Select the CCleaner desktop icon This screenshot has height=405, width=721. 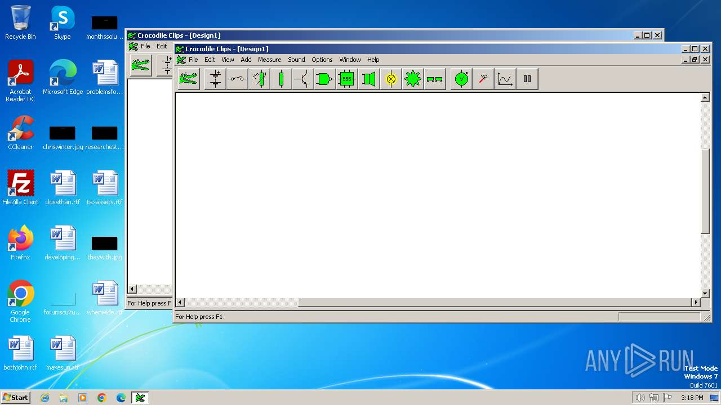(x=20, y=133)
